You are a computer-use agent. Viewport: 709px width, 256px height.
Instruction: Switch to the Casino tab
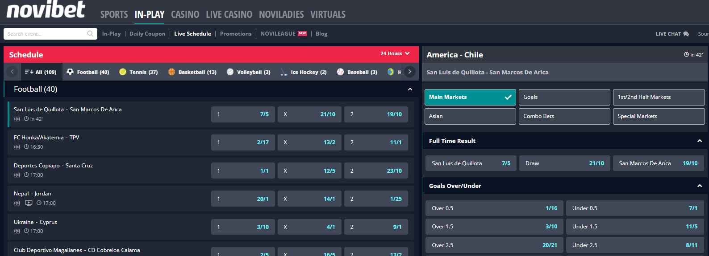[185, 15]
